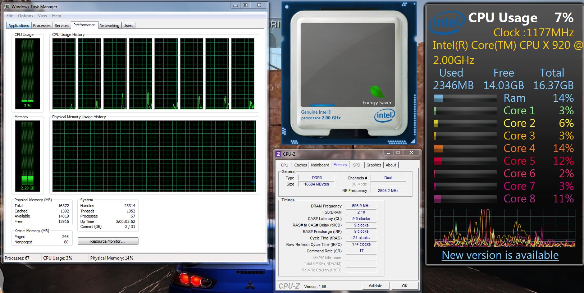Open the View menu in Task Manager
This screenshot has width=584, height=293.
point(42,16)
